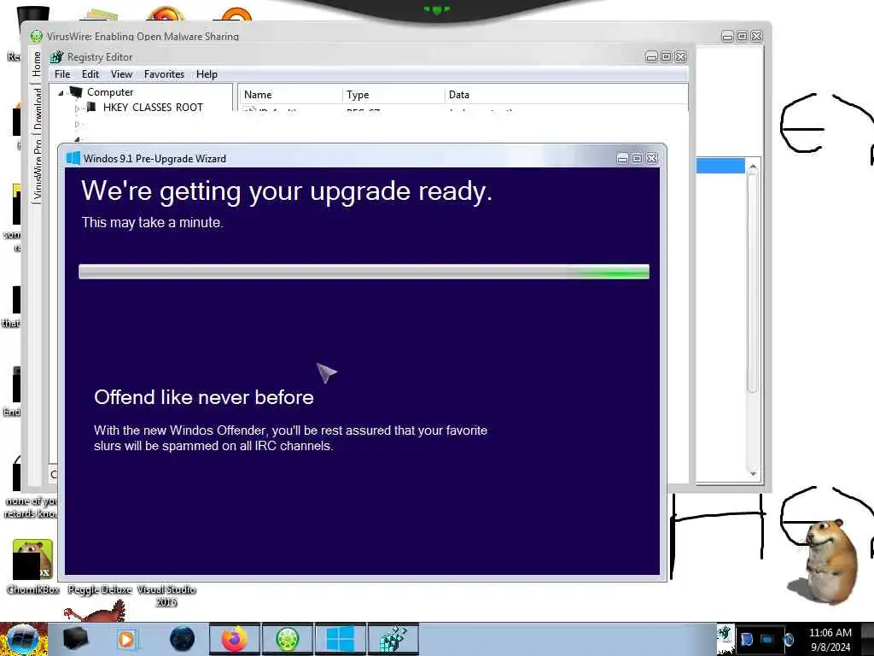The image size is (874, 656).
Task: Minimize the VirusWire window
Action: click(727, 36)
